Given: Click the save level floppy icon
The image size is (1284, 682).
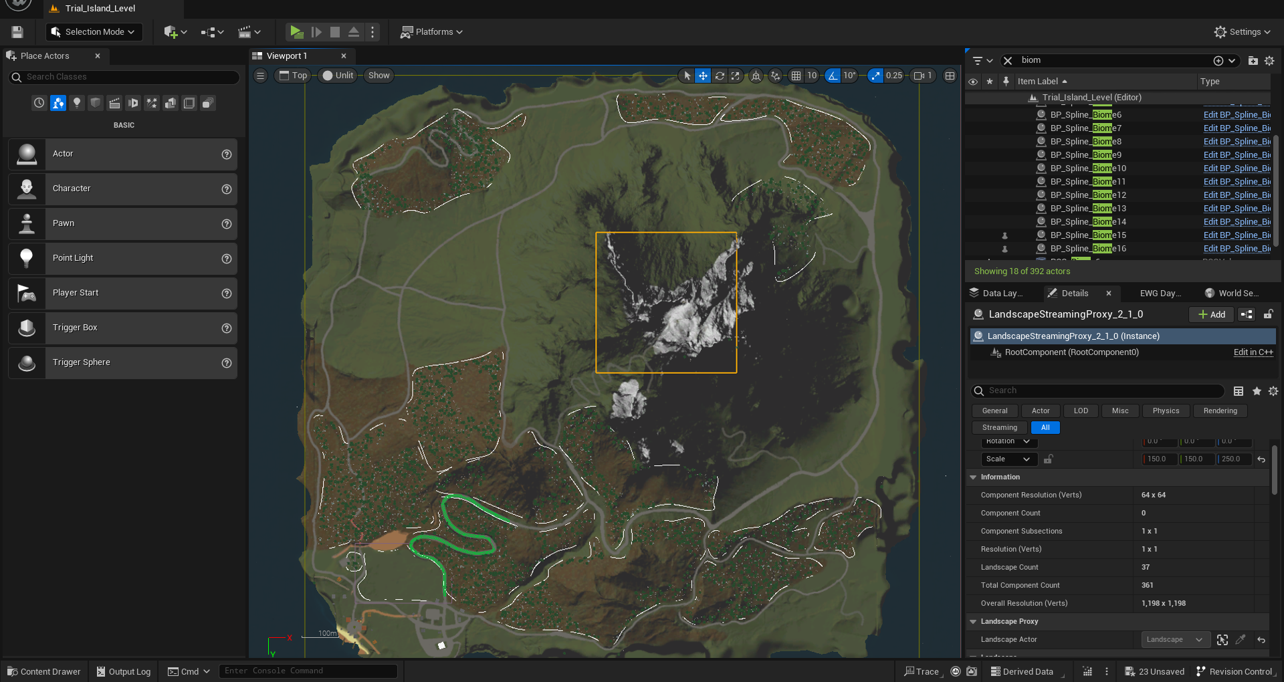Looking at the screenshot, I should point(17,32).
